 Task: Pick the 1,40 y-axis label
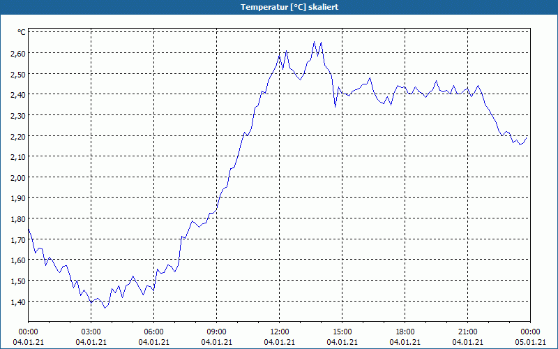pyautogui.click(x=18, y=302)
